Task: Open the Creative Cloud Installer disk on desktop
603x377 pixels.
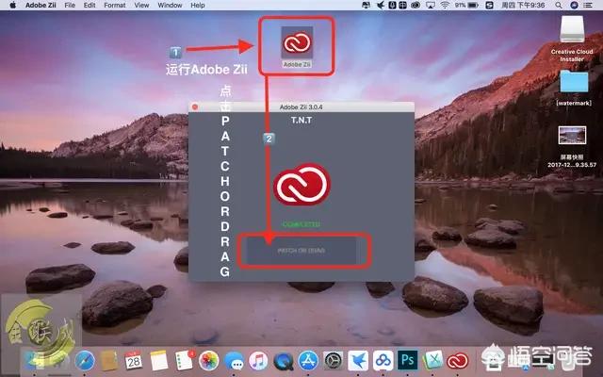Action: tap(572, 29)
